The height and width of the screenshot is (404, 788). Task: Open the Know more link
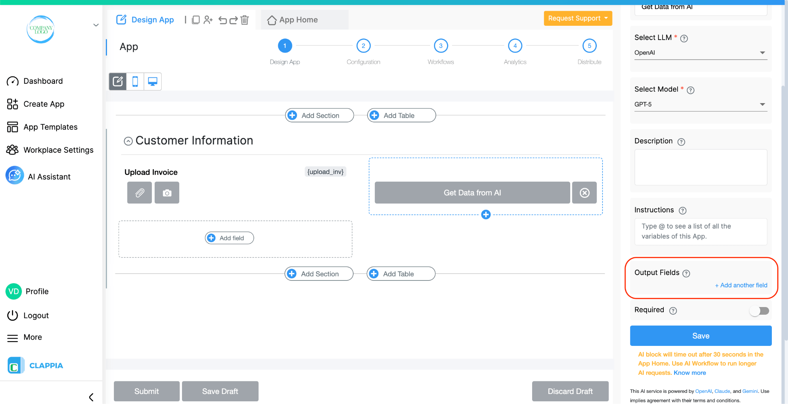(690, 372)
